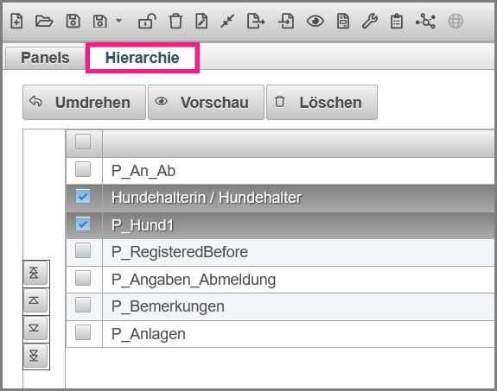The image size is (497, 391).
Task: Switch to the Panels tab
Action: (x=45, y=58)
